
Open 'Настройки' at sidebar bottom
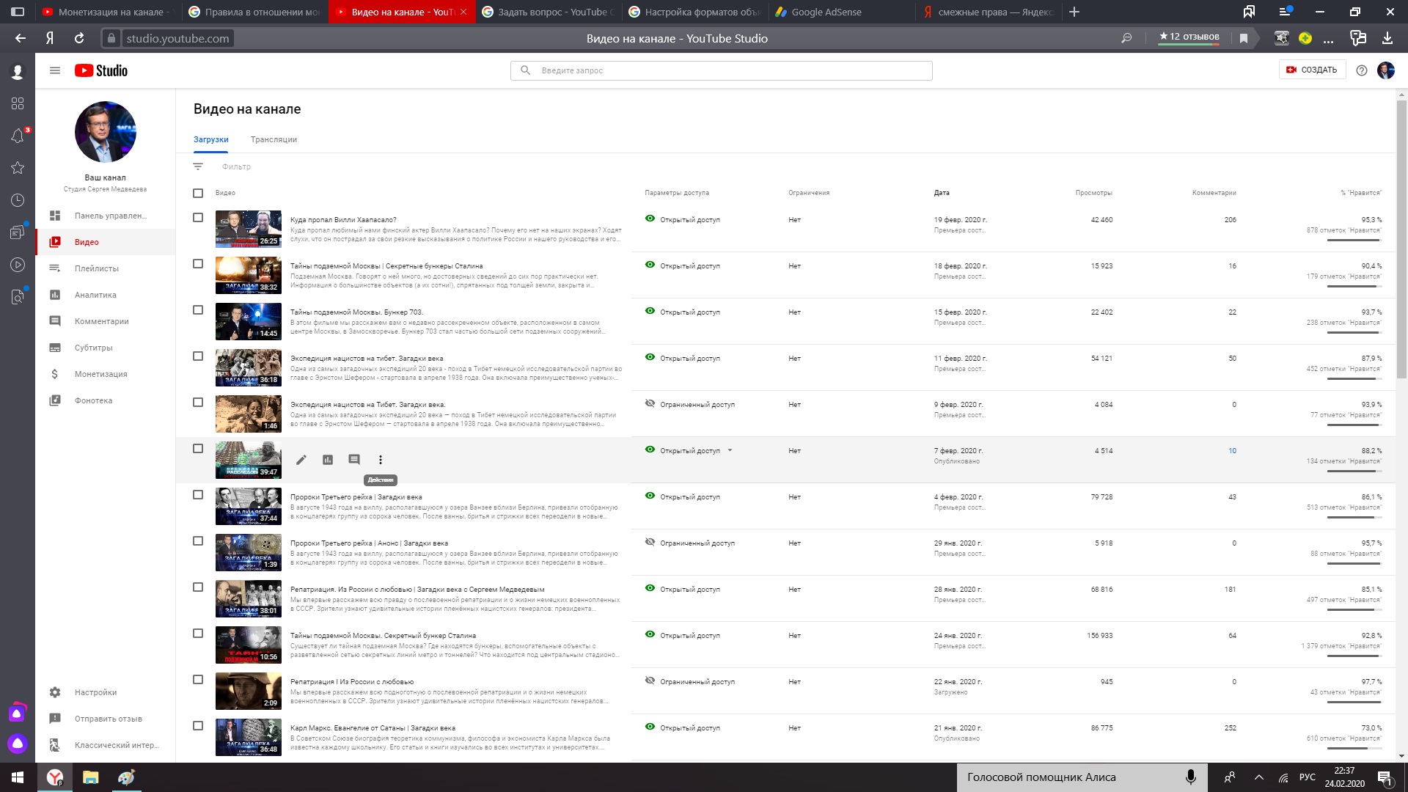tap(105, 692)
